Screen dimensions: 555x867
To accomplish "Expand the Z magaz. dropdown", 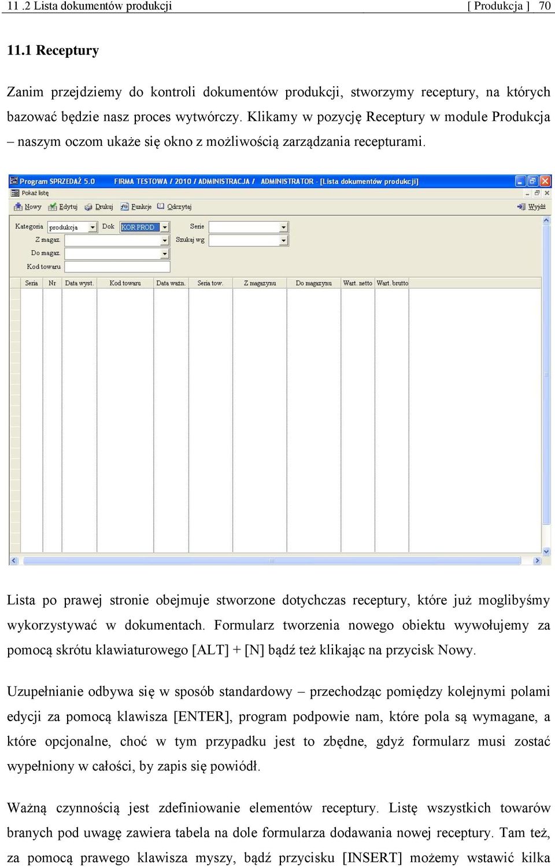I will coord(165,240).
